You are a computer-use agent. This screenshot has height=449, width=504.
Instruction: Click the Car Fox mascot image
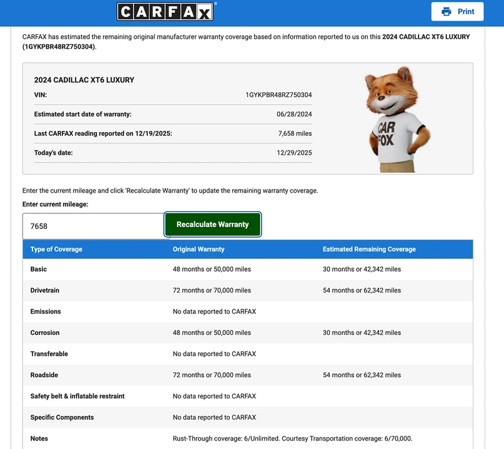click(x=398, y=119)
